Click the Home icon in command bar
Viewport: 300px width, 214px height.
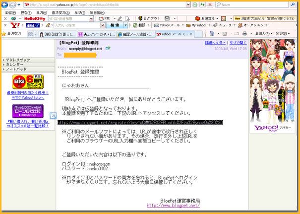tap(212, 34)
